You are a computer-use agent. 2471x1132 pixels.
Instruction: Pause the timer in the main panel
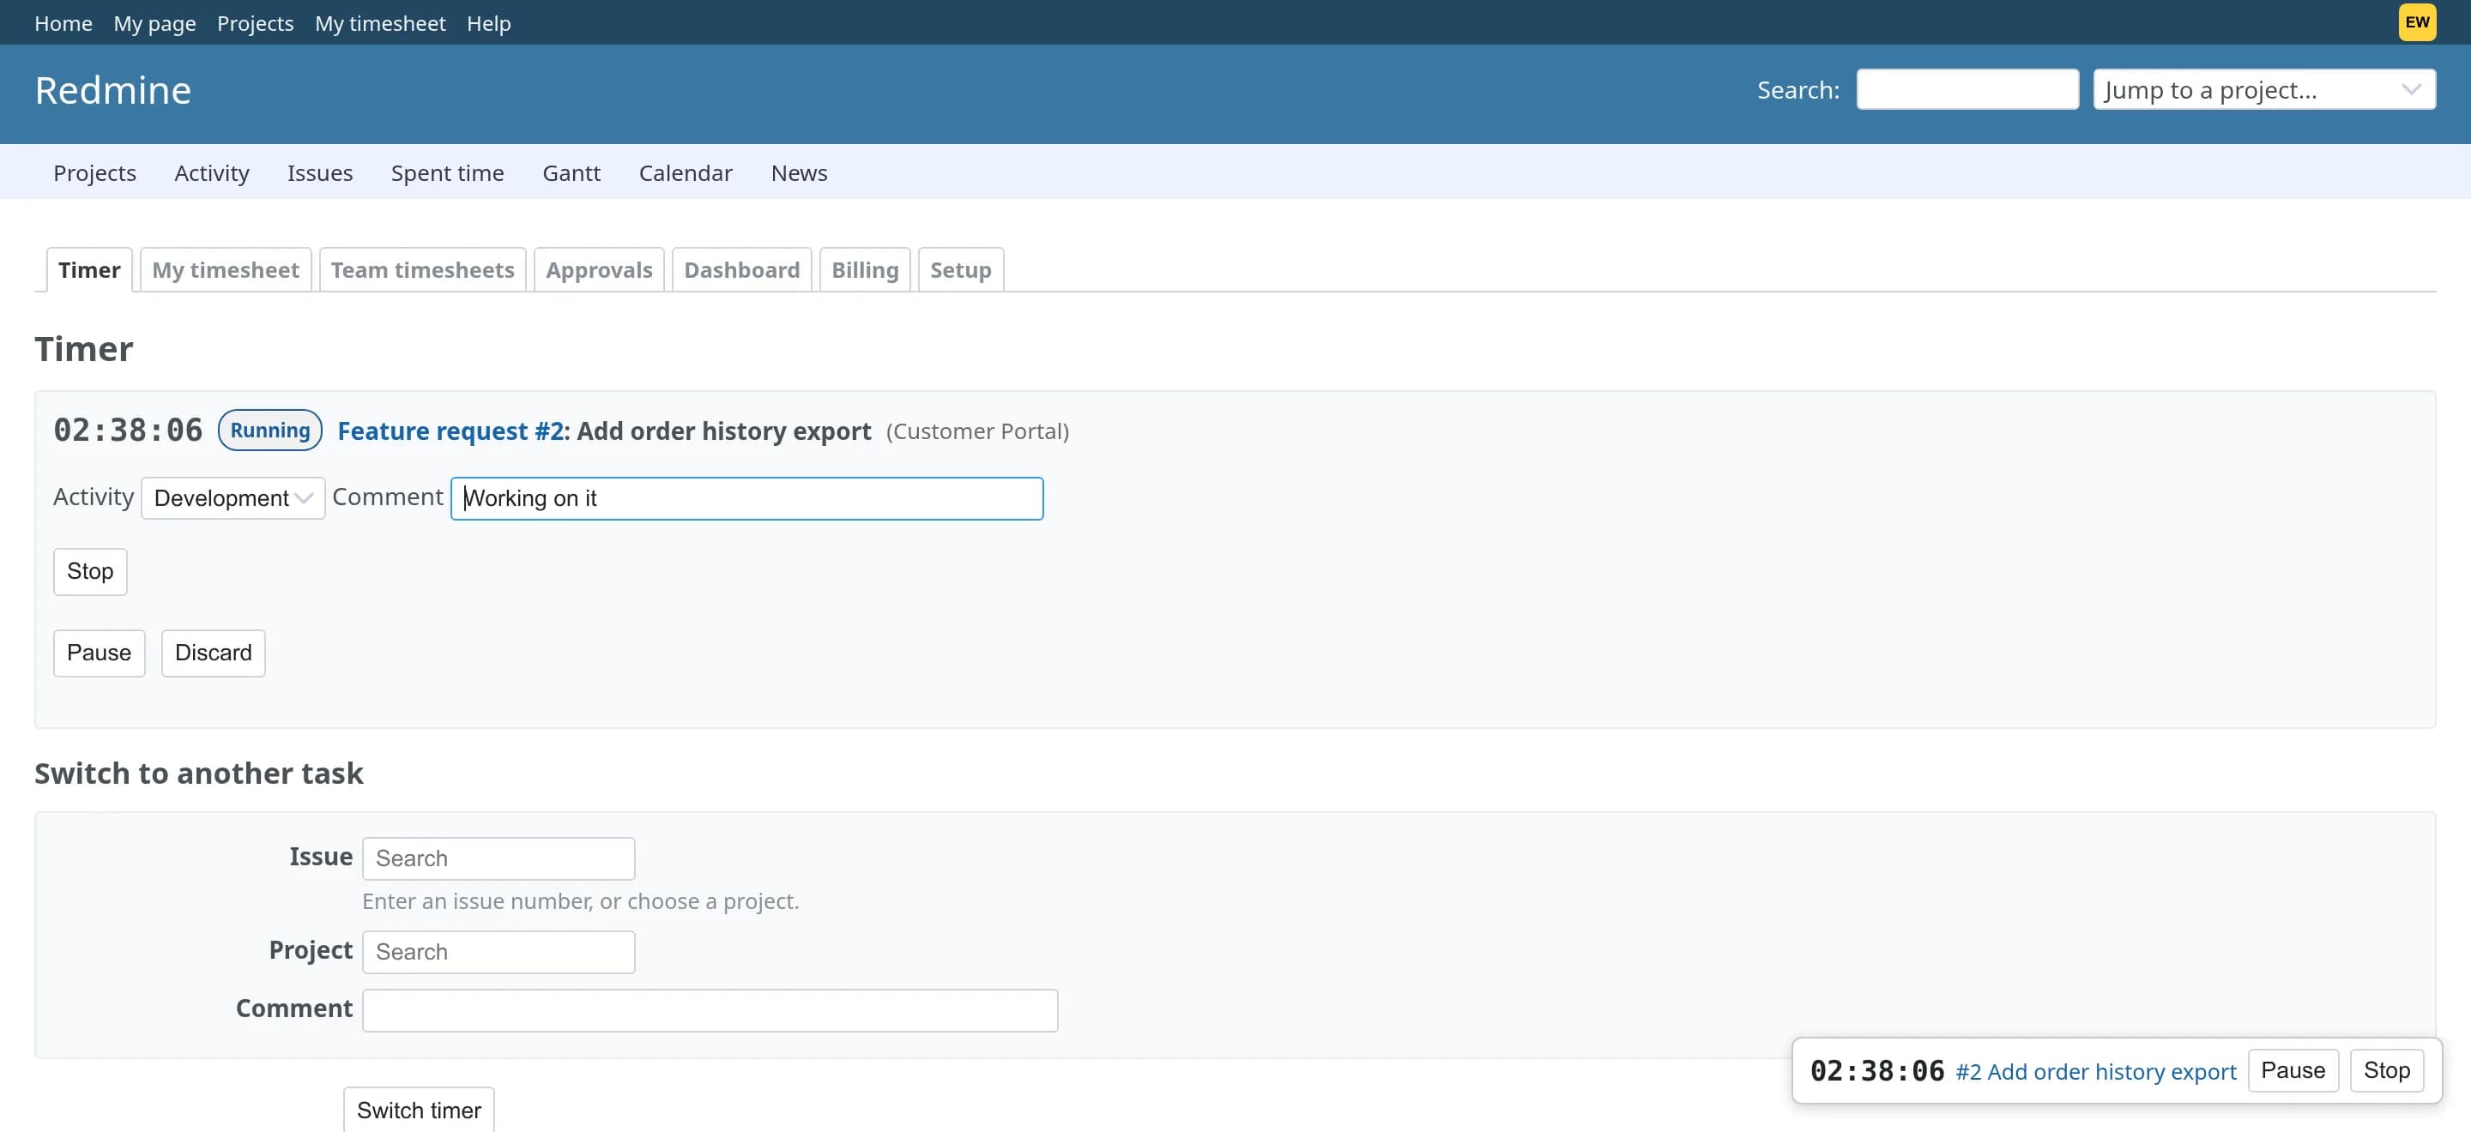click(x=99, y=653)
